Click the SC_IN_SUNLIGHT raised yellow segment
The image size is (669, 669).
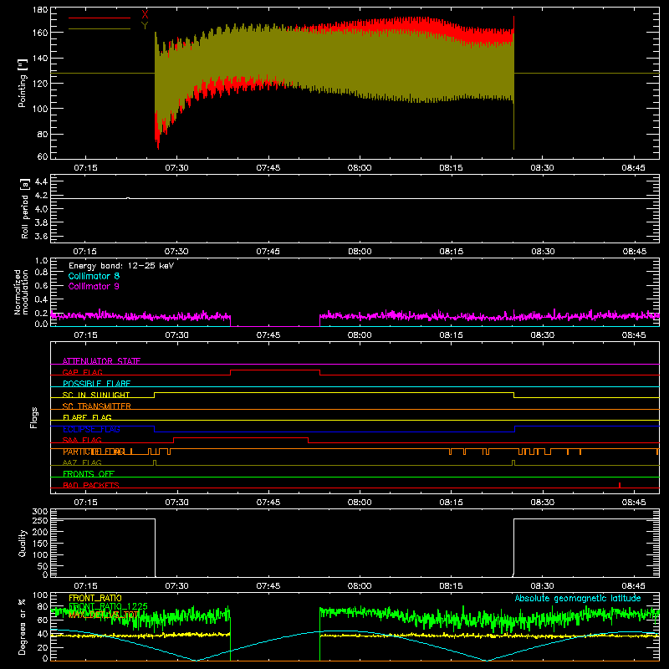coord(334,392)
